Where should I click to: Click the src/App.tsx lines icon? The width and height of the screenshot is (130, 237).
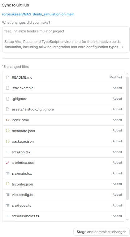8,152
